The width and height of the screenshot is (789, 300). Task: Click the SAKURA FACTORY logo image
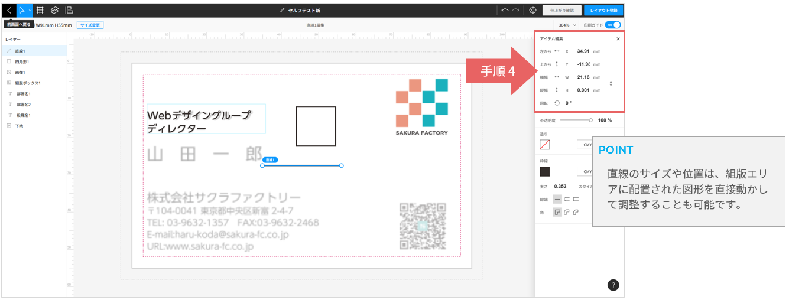tap(422, 107)
